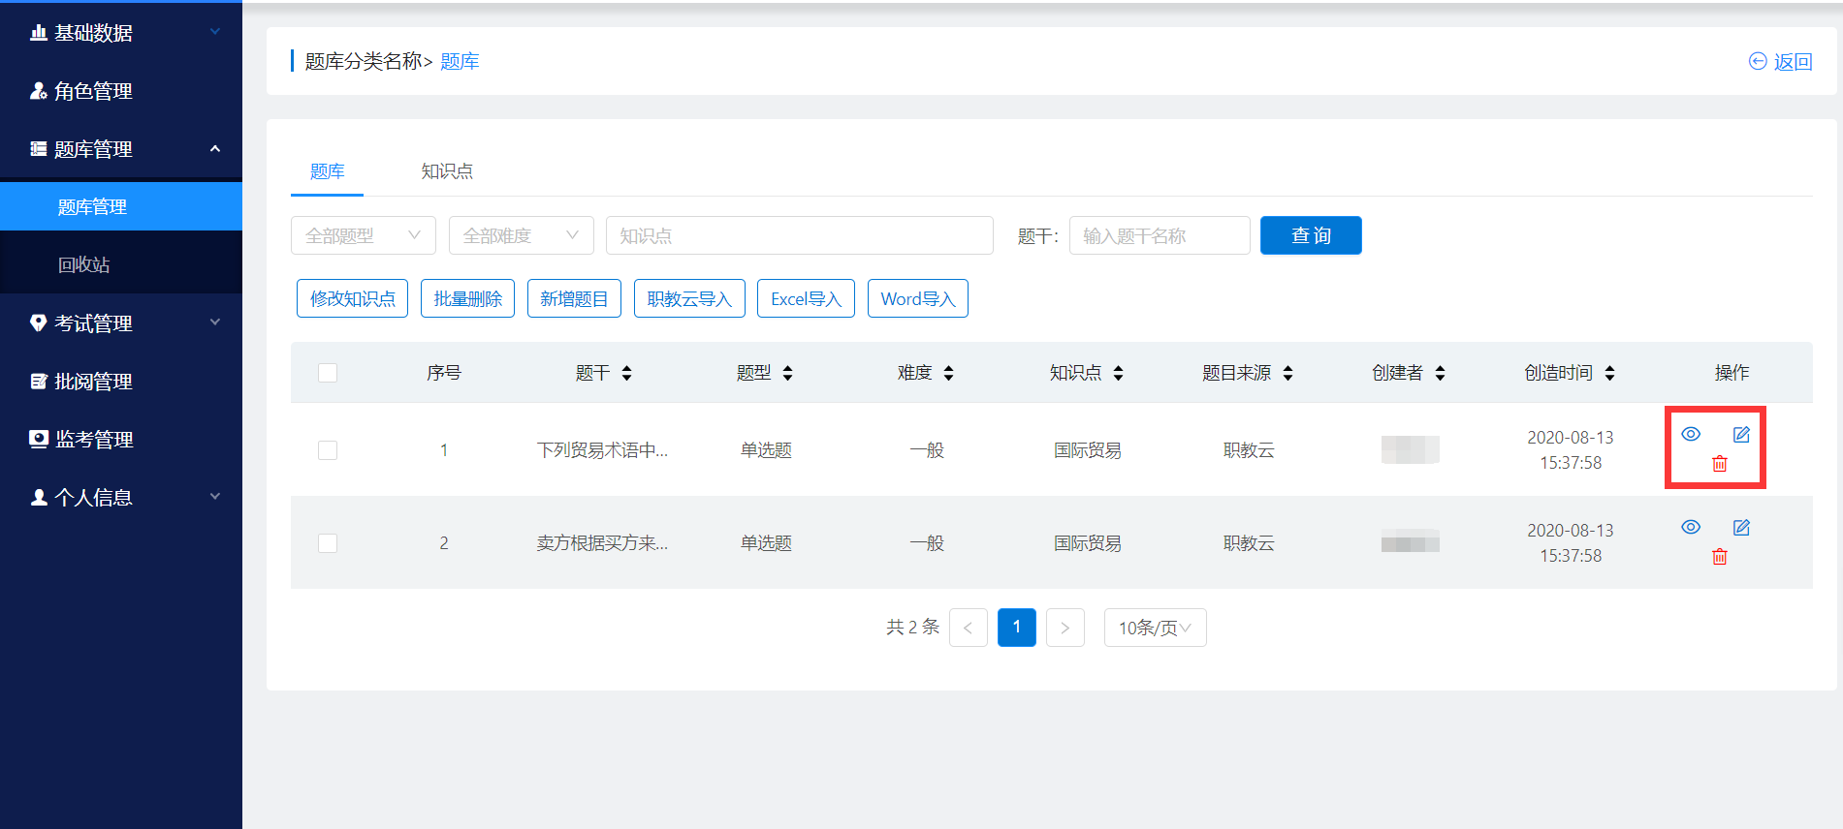1843x829 pixels.
Task: Click the 题库管理 list icon in sidebar
Action: coord(39,149)
